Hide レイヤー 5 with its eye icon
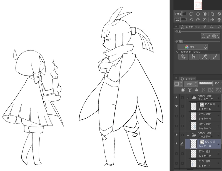This screenshot has width=222, height=171. pyautogui.click(x=176, y=106)
